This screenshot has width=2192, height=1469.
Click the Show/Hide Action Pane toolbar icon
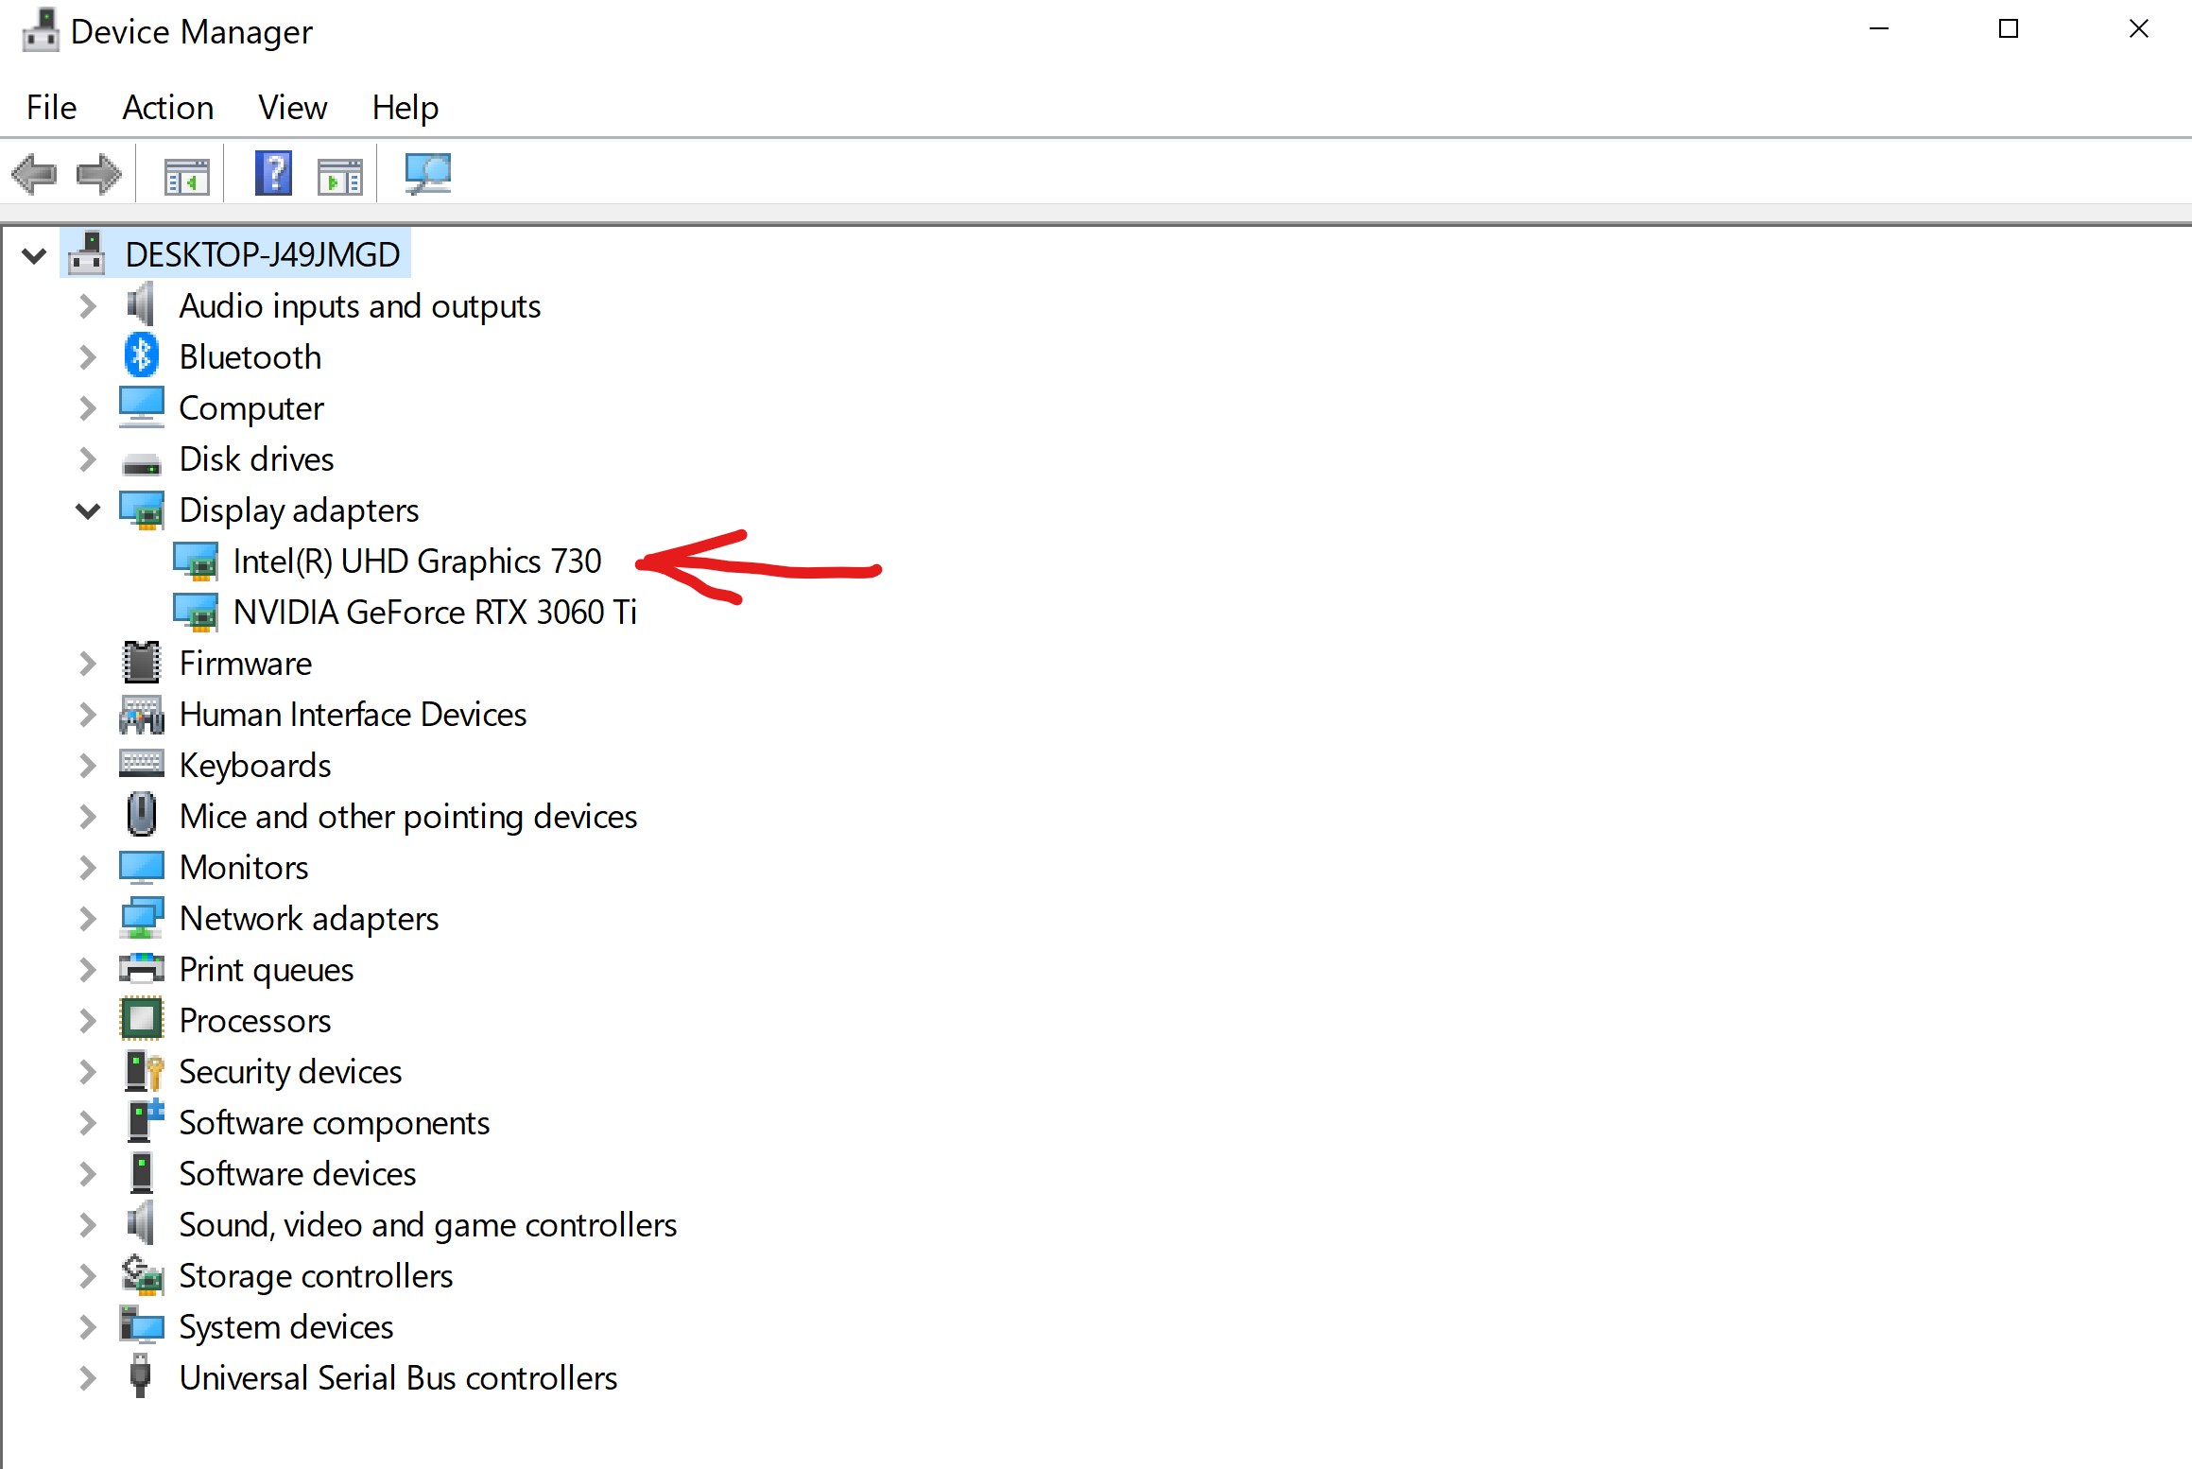[x=340, y=176]
